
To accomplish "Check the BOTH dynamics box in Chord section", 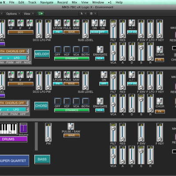I will (x=85, y=101).
